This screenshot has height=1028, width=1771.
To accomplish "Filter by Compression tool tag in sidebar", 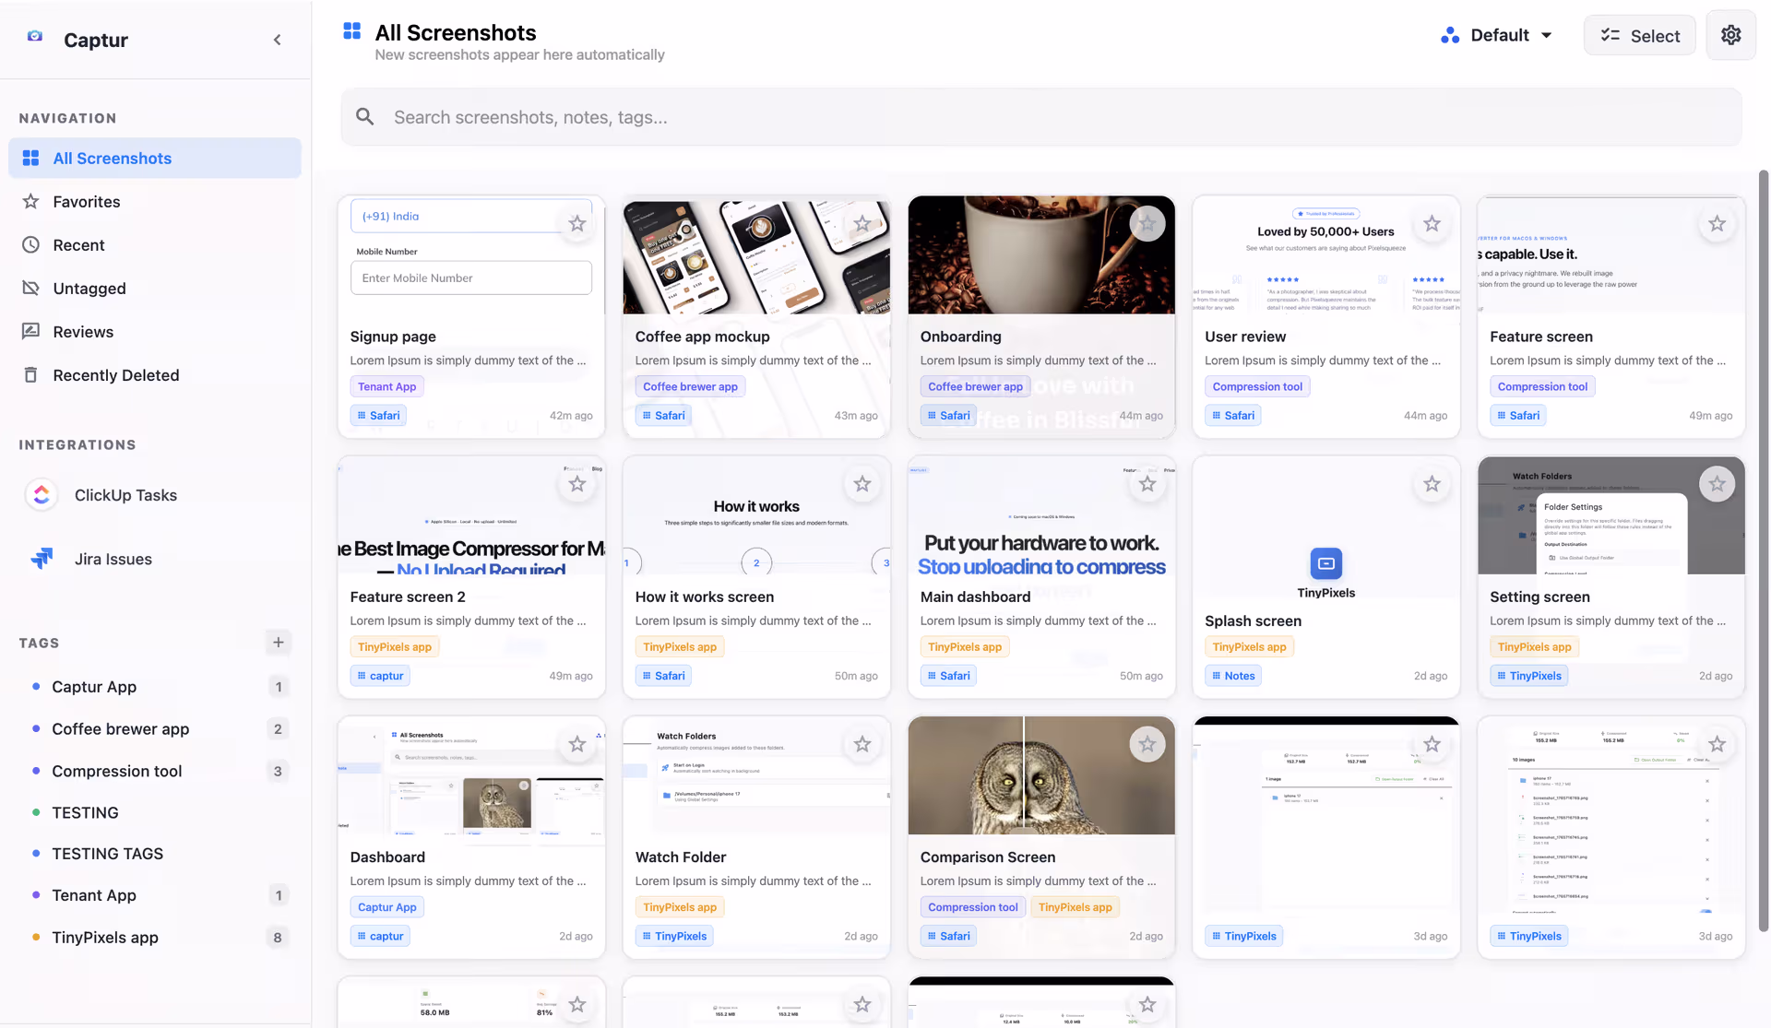I will 155,770.
